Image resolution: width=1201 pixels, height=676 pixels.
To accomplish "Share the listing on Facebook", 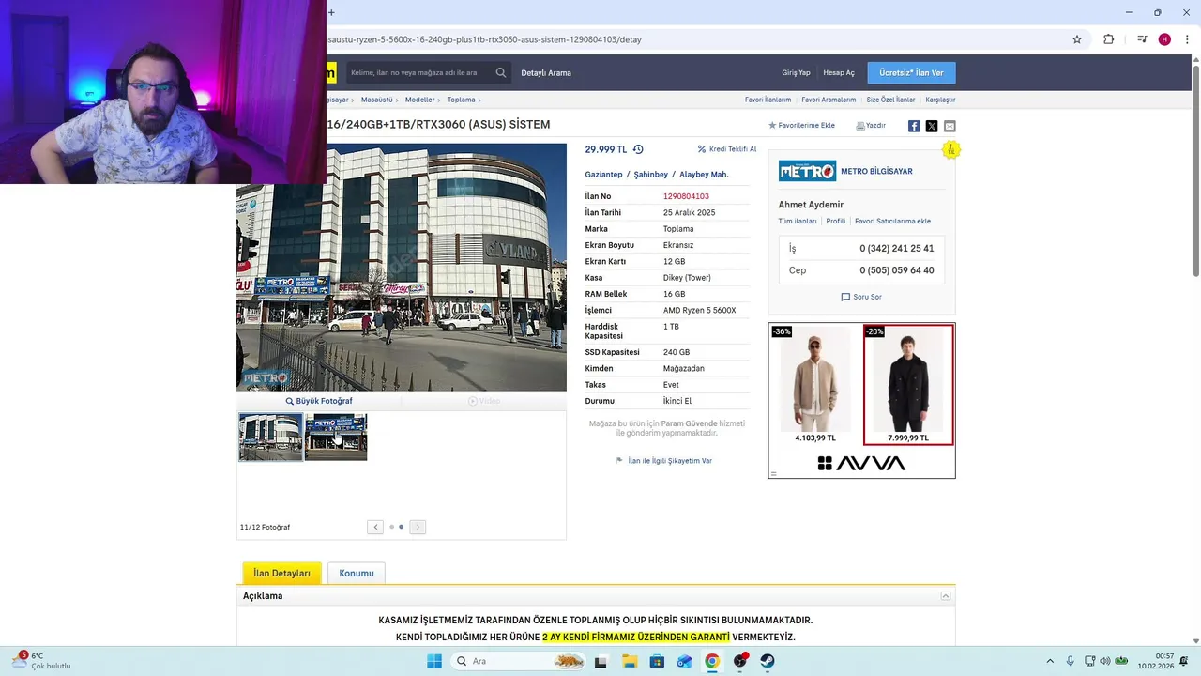I will pyautogui.click(x=914, y=126).
